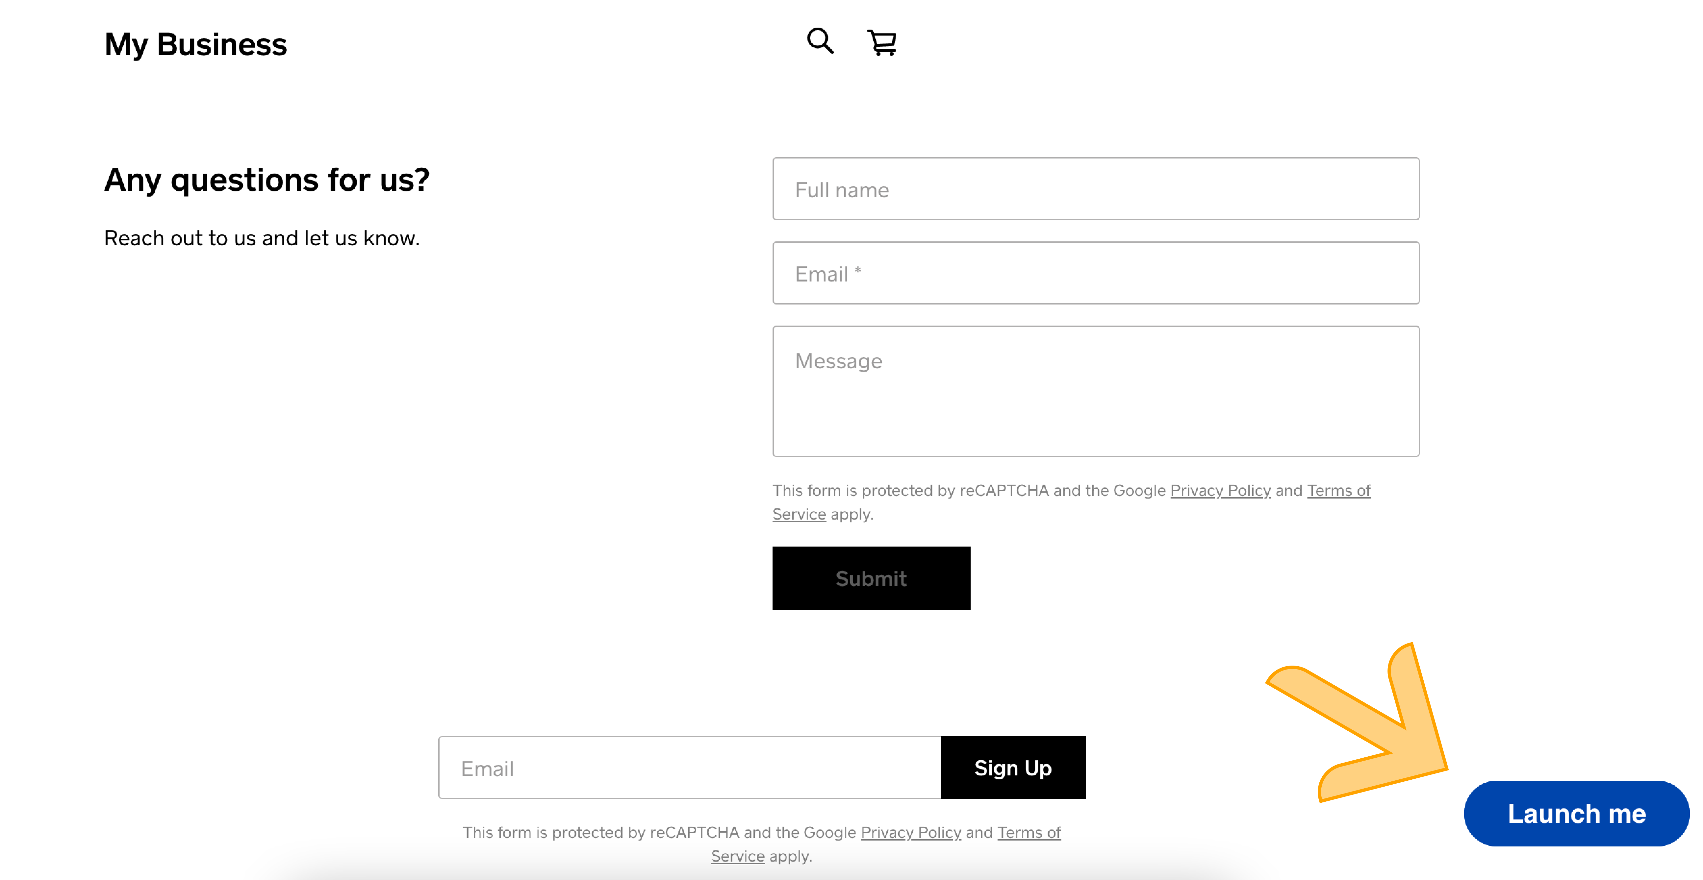Focus the Full name field
The height and width of the screenshot is (880, 1703).
tap(1095, 189)
